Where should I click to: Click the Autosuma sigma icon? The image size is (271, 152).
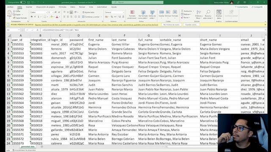pos(182,11)
